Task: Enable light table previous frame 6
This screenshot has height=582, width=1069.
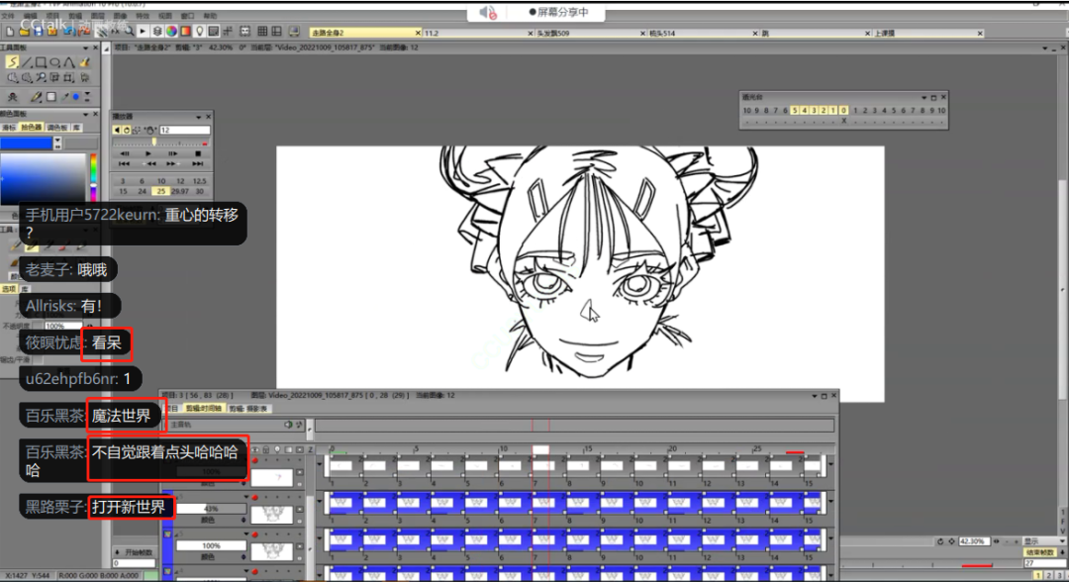Action: coord(785,111)
